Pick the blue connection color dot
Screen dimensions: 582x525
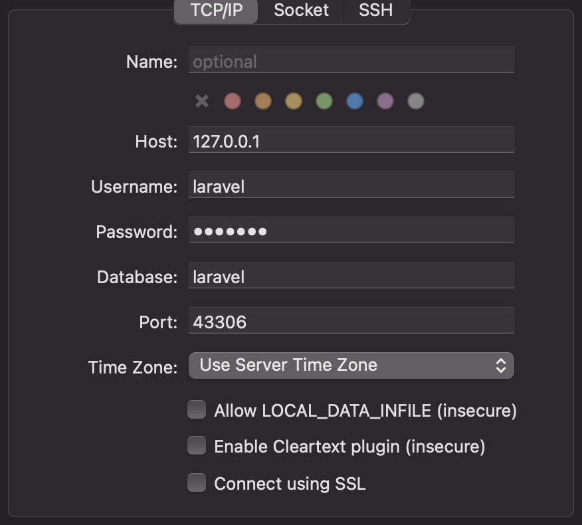pyautogui.click(x=355, y=101)
